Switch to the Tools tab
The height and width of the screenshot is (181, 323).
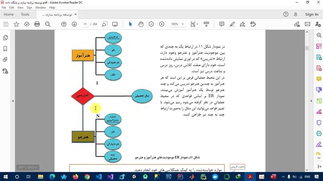click(25, 14)
